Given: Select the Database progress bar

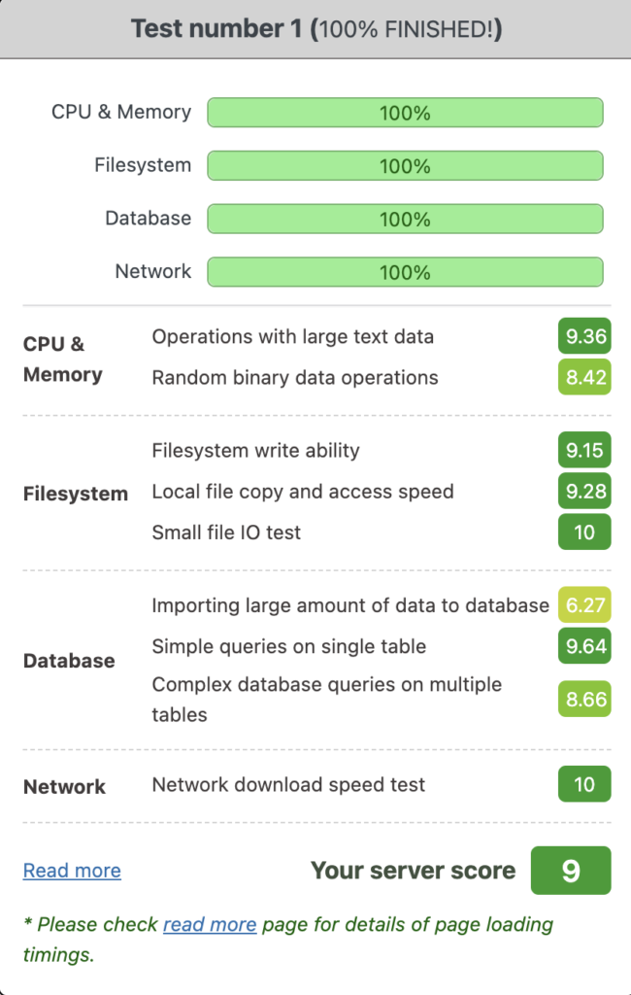Looking at the screenshot, I should (405, 219).
